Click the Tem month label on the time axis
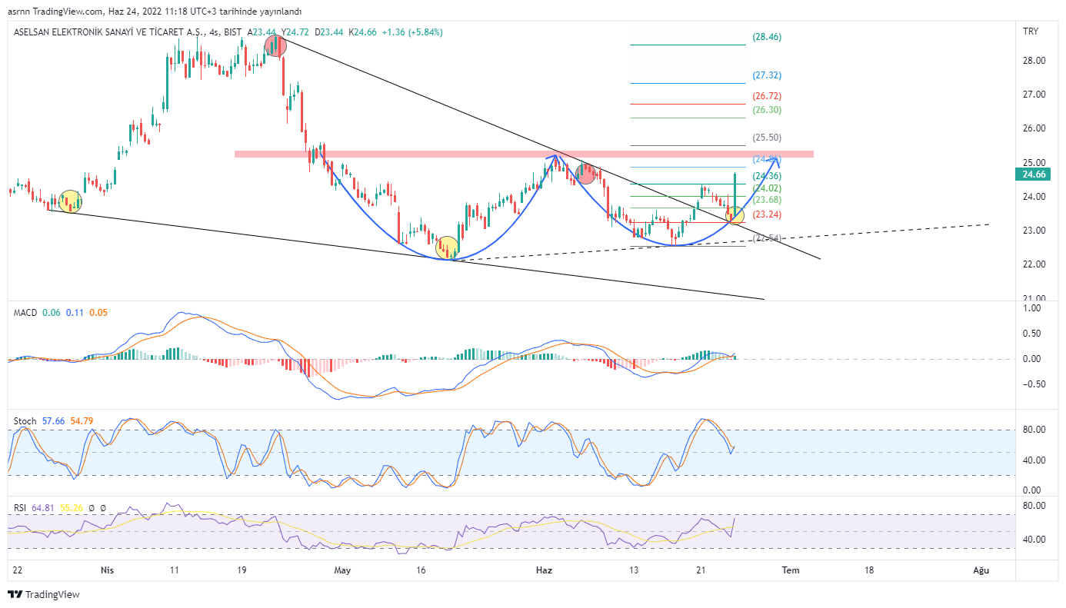 point(790,570)
